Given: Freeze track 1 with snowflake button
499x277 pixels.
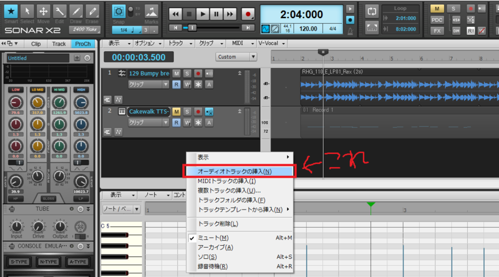Looking at the screenshot, I should pyautogui.click(x=198, y=84).
